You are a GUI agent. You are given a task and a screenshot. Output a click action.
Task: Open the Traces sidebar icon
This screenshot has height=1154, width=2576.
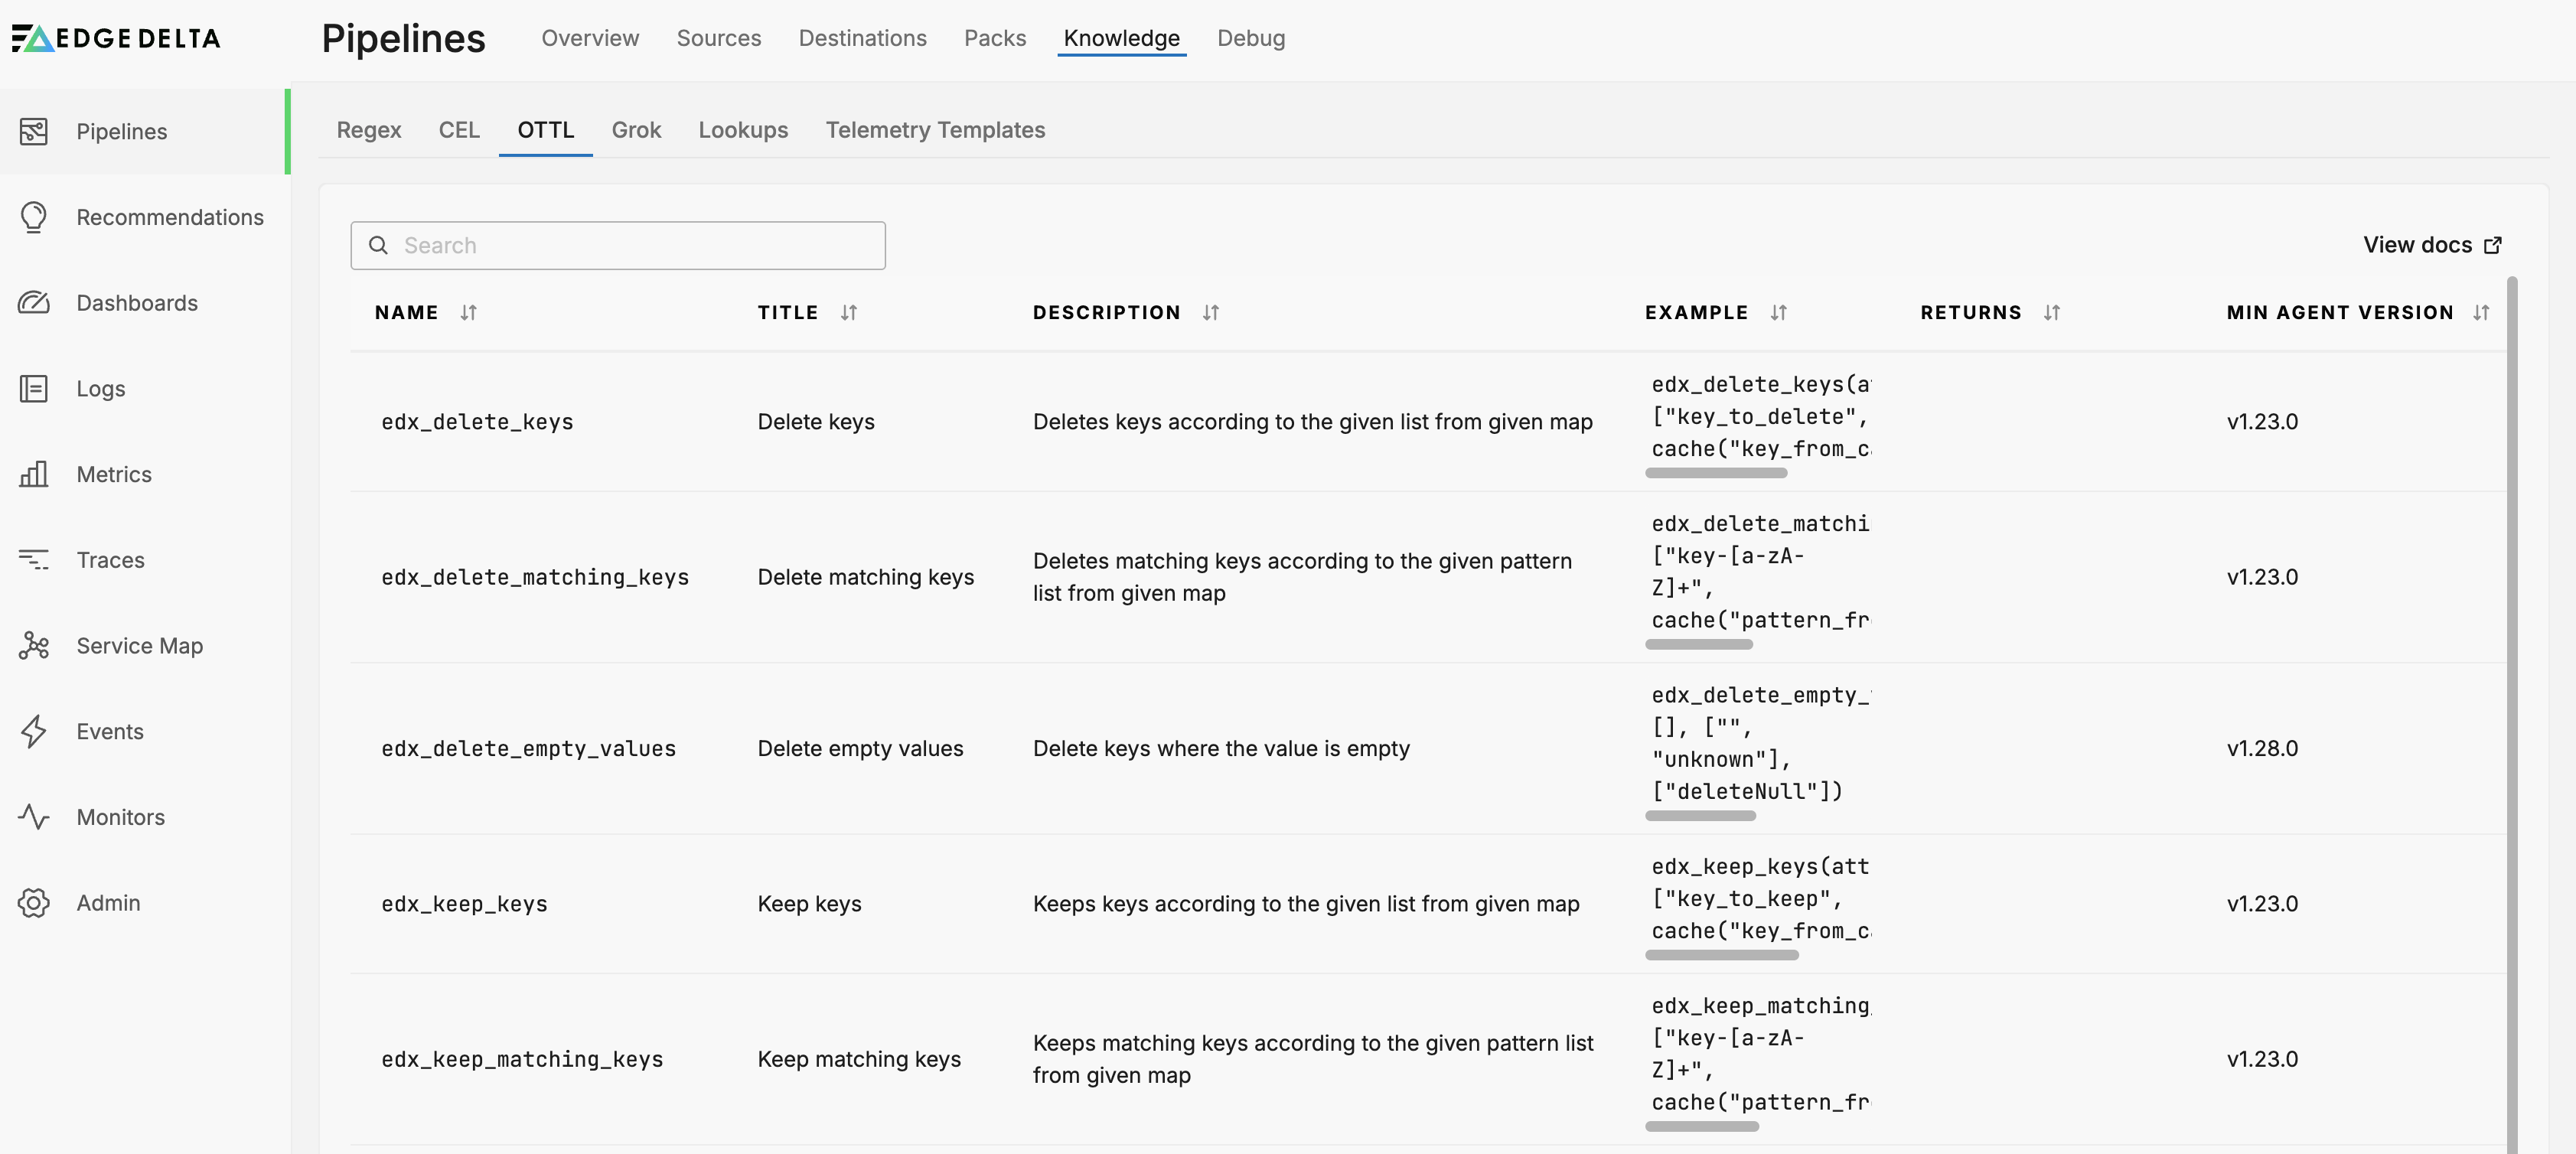point(33,560)
